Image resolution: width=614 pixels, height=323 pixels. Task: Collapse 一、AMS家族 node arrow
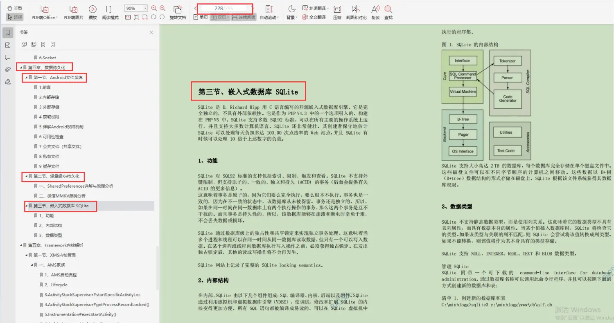click(32, 265)
